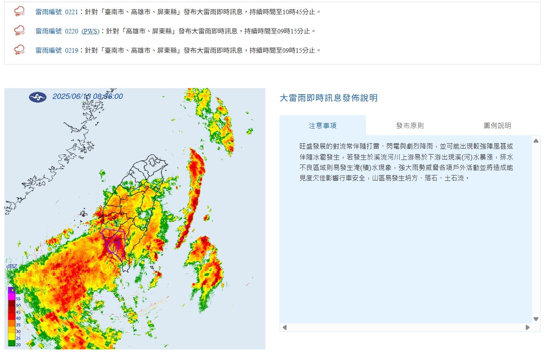Click the radar map image

(135, 219)
